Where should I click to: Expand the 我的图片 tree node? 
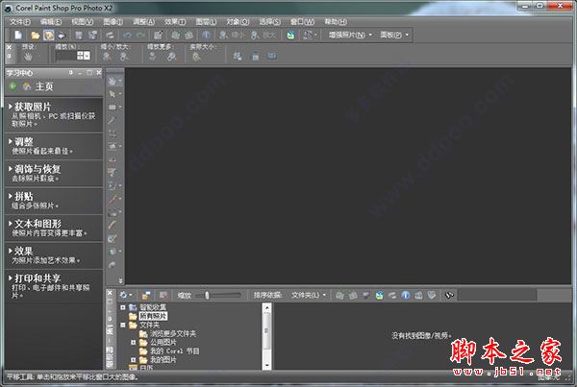(134, 360)
